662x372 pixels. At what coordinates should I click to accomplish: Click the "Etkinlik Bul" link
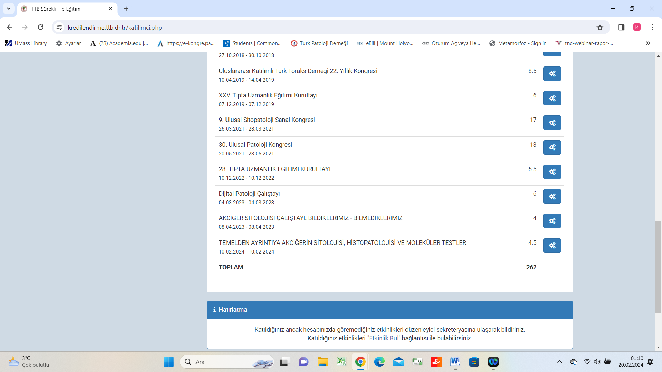(x=384, y=338)
